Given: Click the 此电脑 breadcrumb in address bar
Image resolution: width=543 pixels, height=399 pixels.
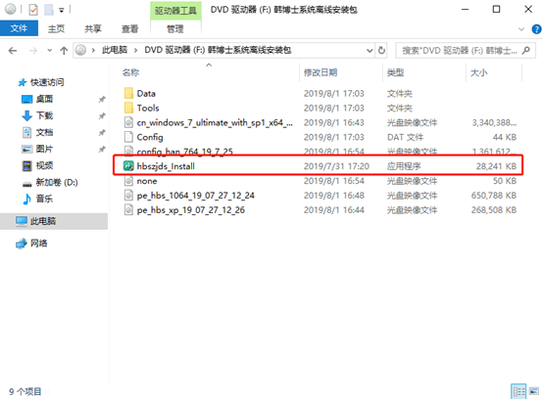Looking at the screenshot, I should tap(115, 50).
